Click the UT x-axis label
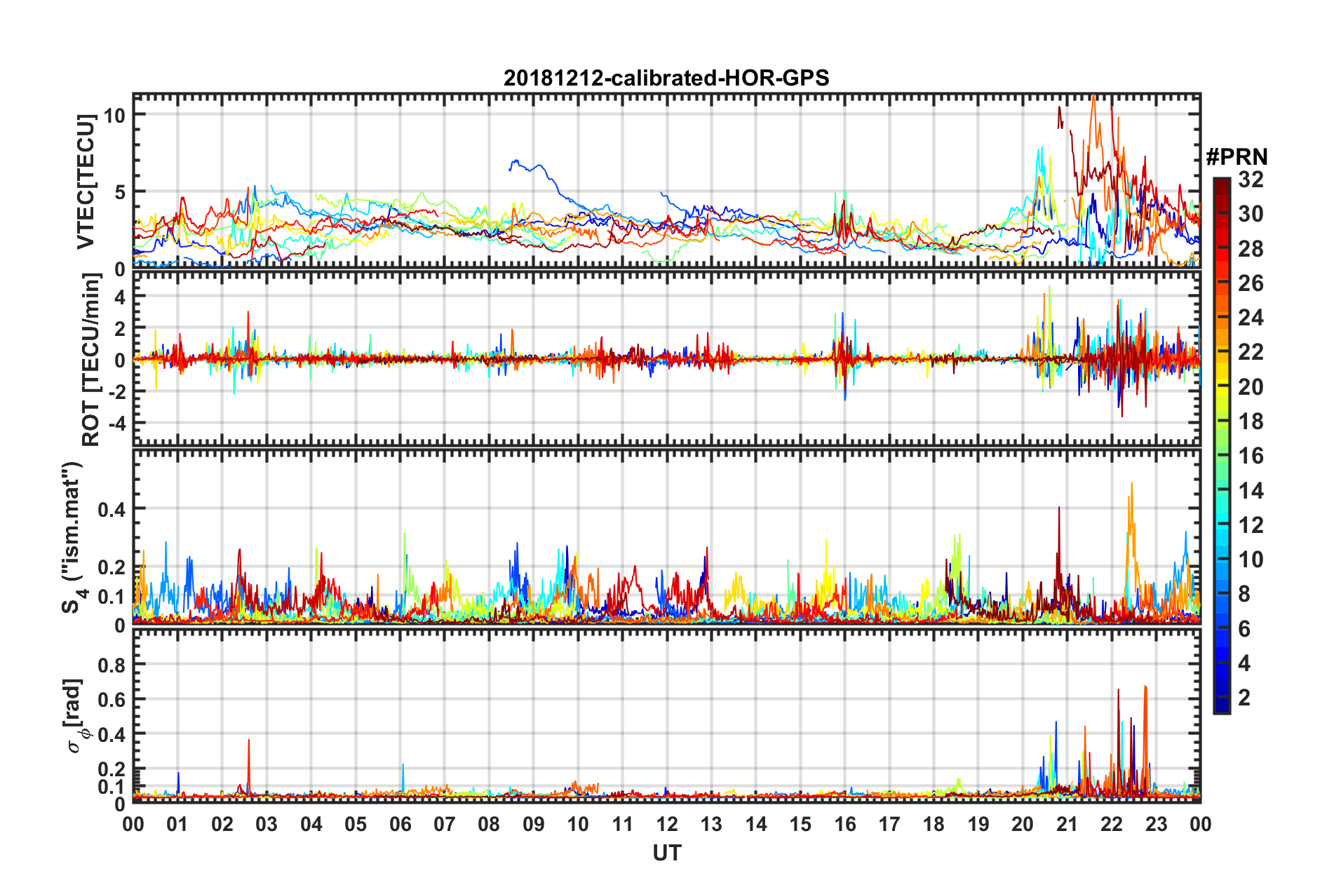 click(x=666, y=853)
